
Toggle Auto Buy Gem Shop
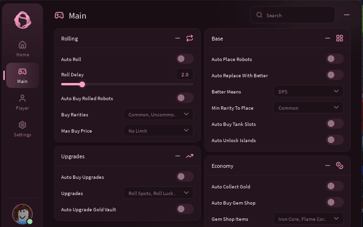tap(335, 202)
